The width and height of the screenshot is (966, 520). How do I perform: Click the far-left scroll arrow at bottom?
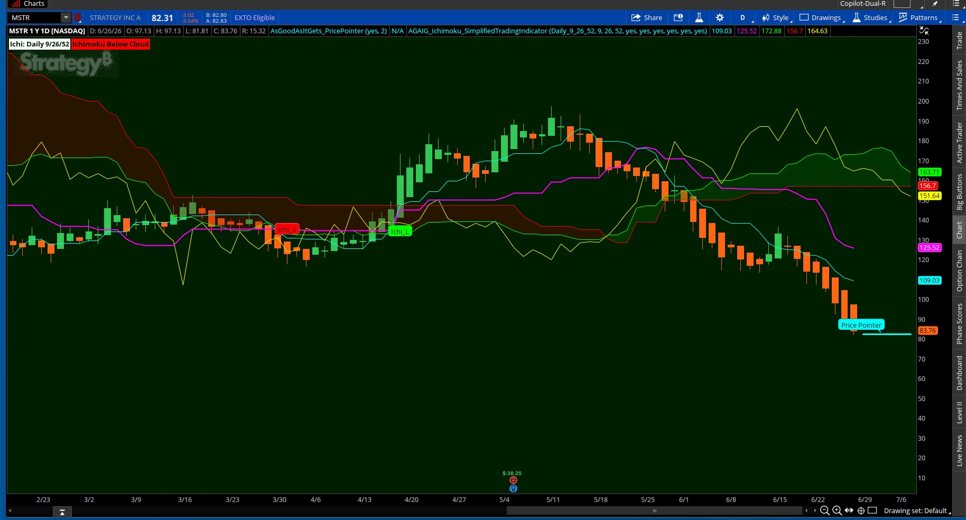[x=10, y=510]
